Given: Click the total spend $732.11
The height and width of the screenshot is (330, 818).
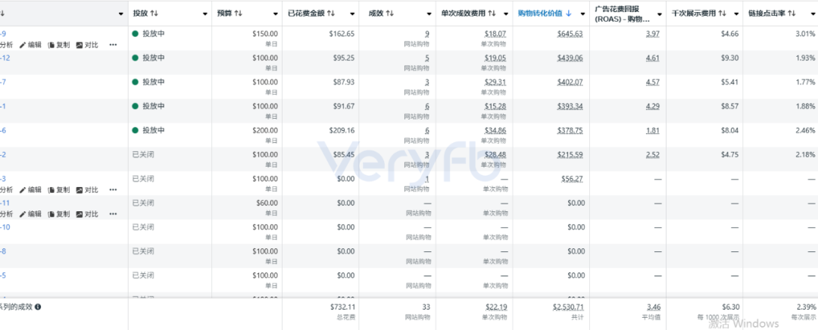Looking at the screenshot, I should 343,307.
